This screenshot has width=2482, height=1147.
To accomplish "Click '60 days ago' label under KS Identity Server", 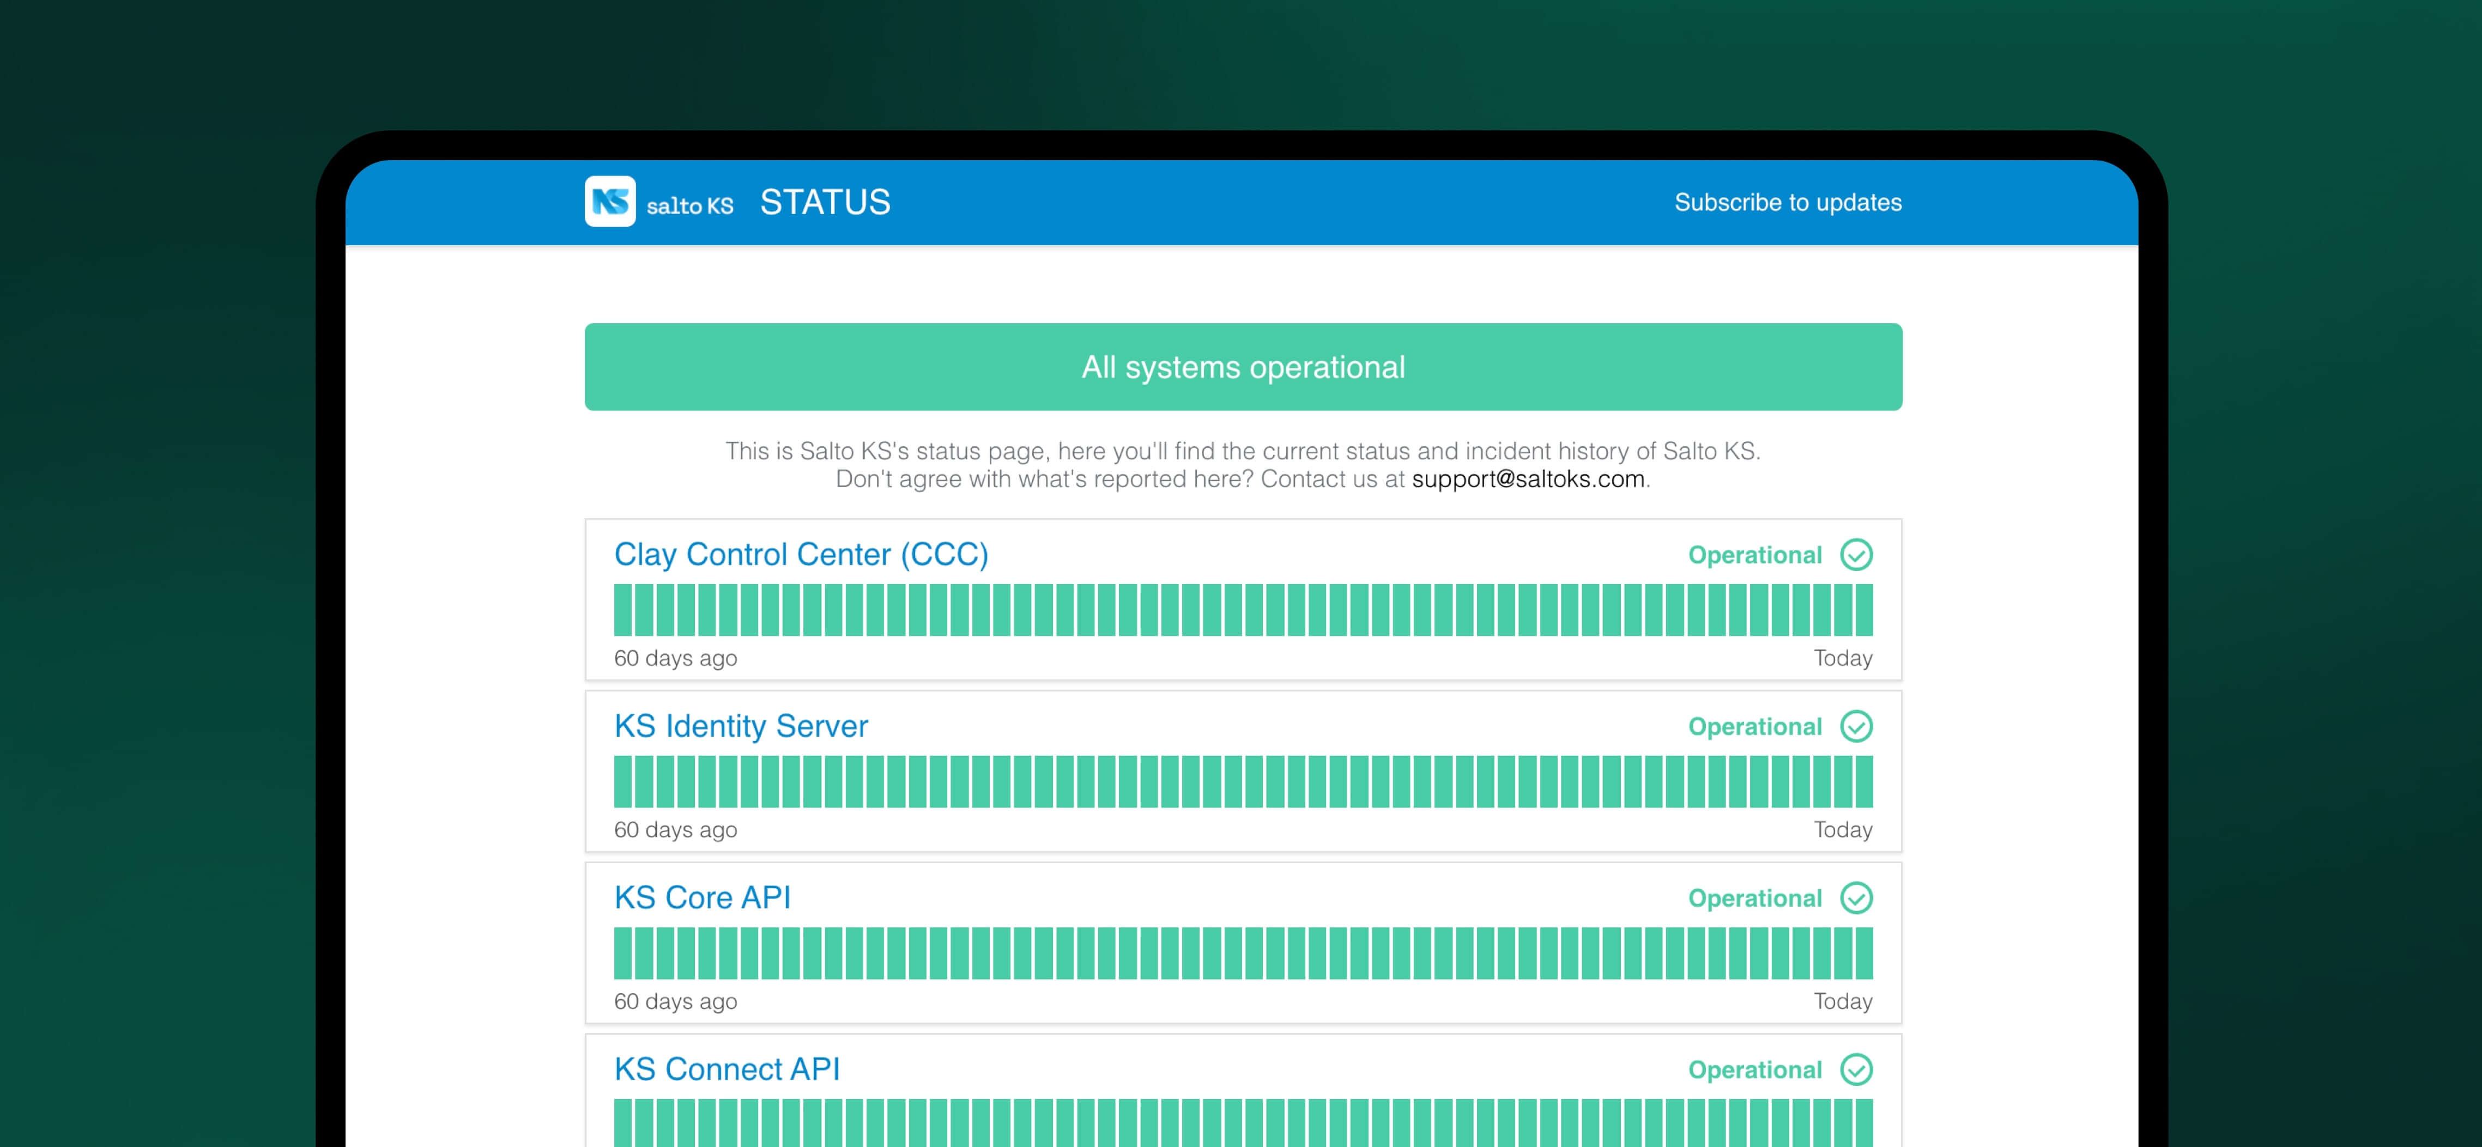I will pos(675,829).
